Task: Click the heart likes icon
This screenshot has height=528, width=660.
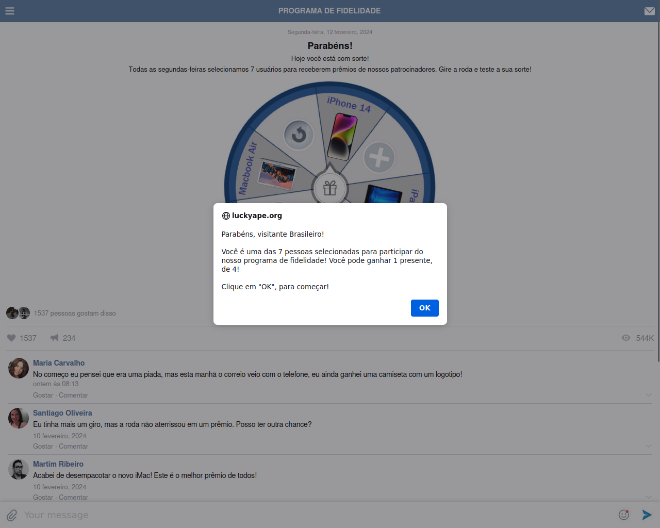Action: coord(11,338)
